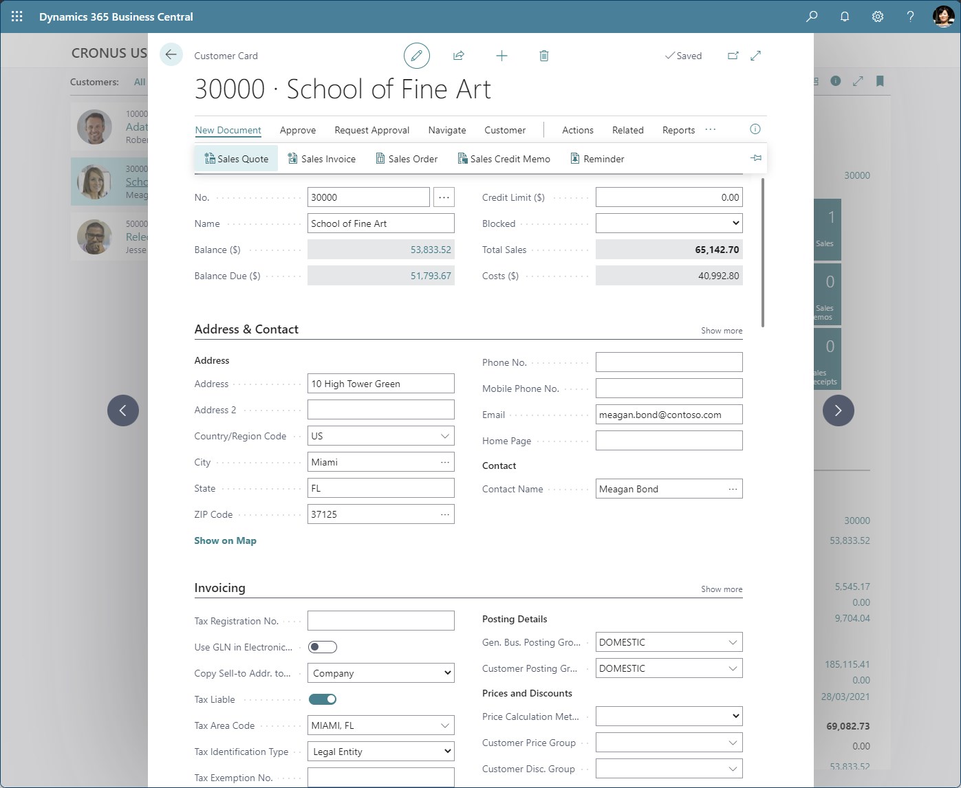Open the search magnifier in the top bar
The width and height of the screenshot is (961, 788).
(x=811, y=17)
